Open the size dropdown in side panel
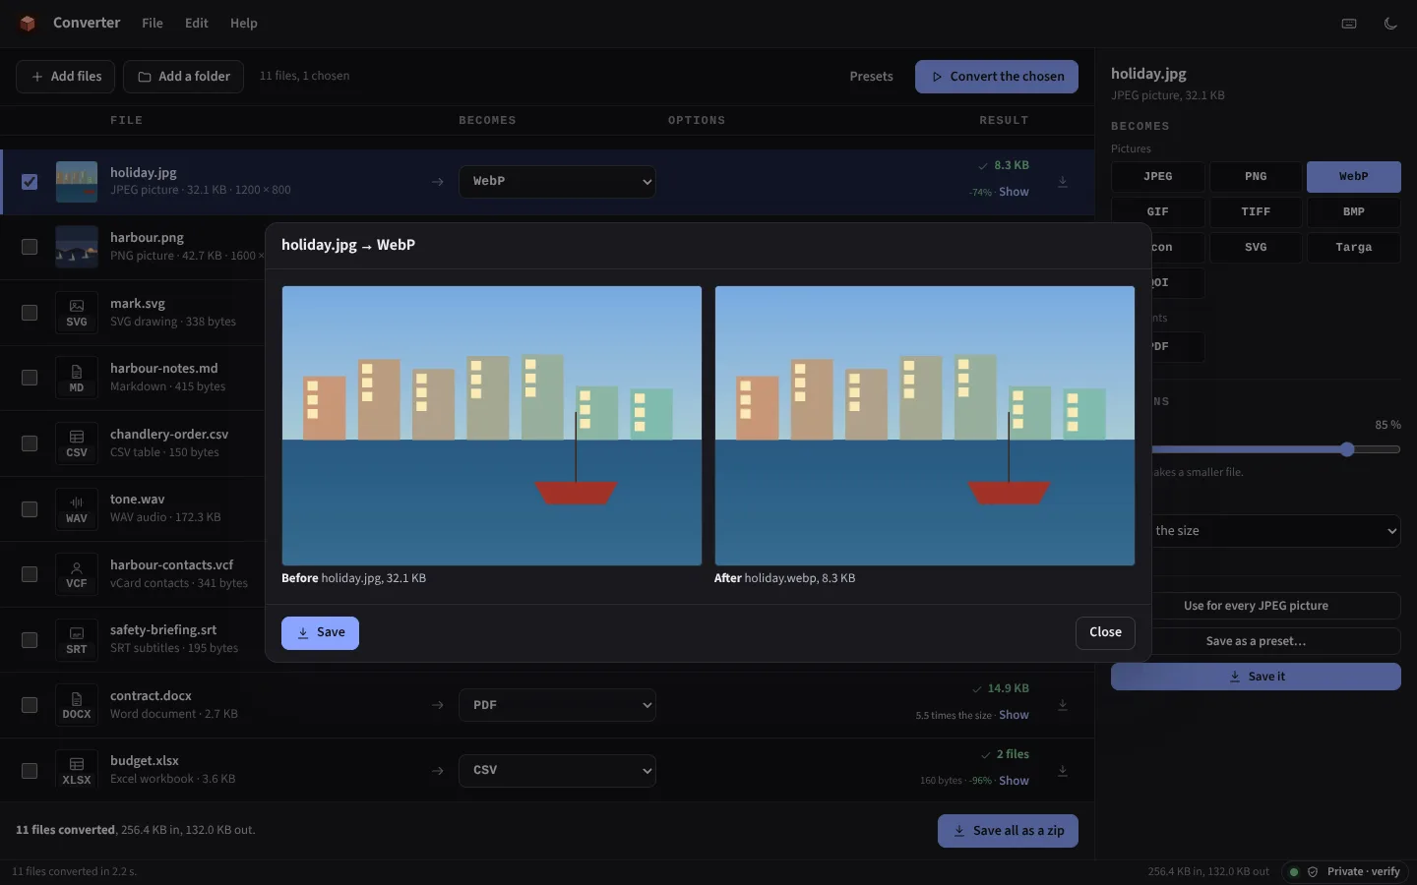 [1275, 531]
